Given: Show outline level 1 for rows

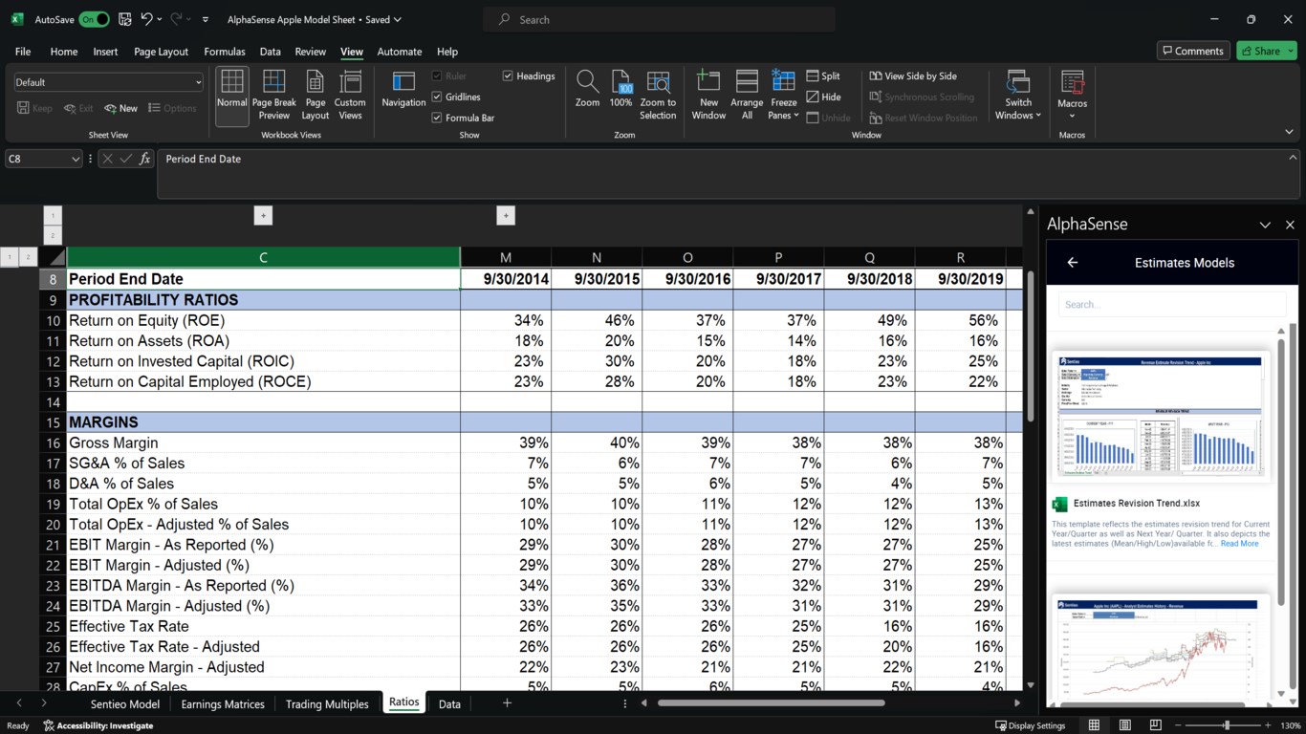Looking at the screenshot, I should coord(10,256).
